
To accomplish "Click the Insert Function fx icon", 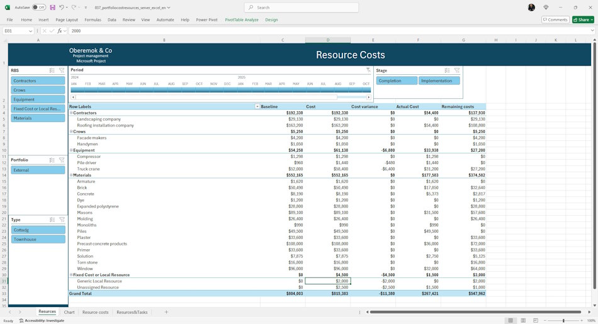I will (60, 31).
